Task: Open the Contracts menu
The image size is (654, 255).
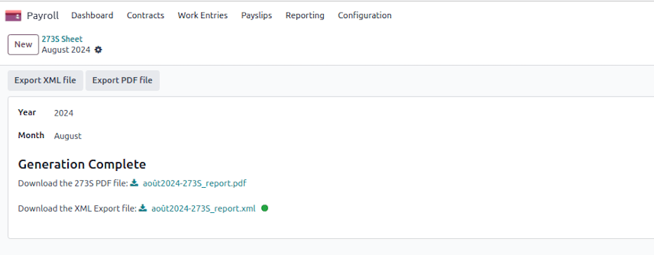Action: coord(146,15)
